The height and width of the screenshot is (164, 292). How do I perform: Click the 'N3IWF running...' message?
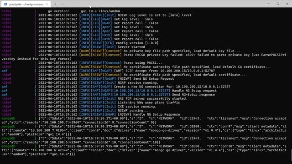tap(133, 110)
